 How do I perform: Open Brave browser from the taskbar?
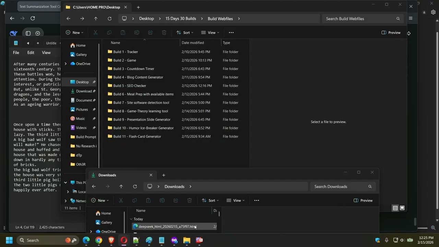click(111, 240)
